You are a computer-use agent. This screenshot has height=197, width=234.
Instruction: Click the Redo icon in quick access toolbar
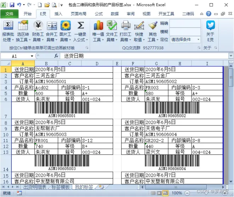coord(29,5)
